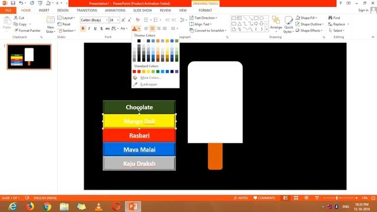Expand the Text Direction dropdown
The width and height of the screenshot is (377, 212).
coord(203,18)
